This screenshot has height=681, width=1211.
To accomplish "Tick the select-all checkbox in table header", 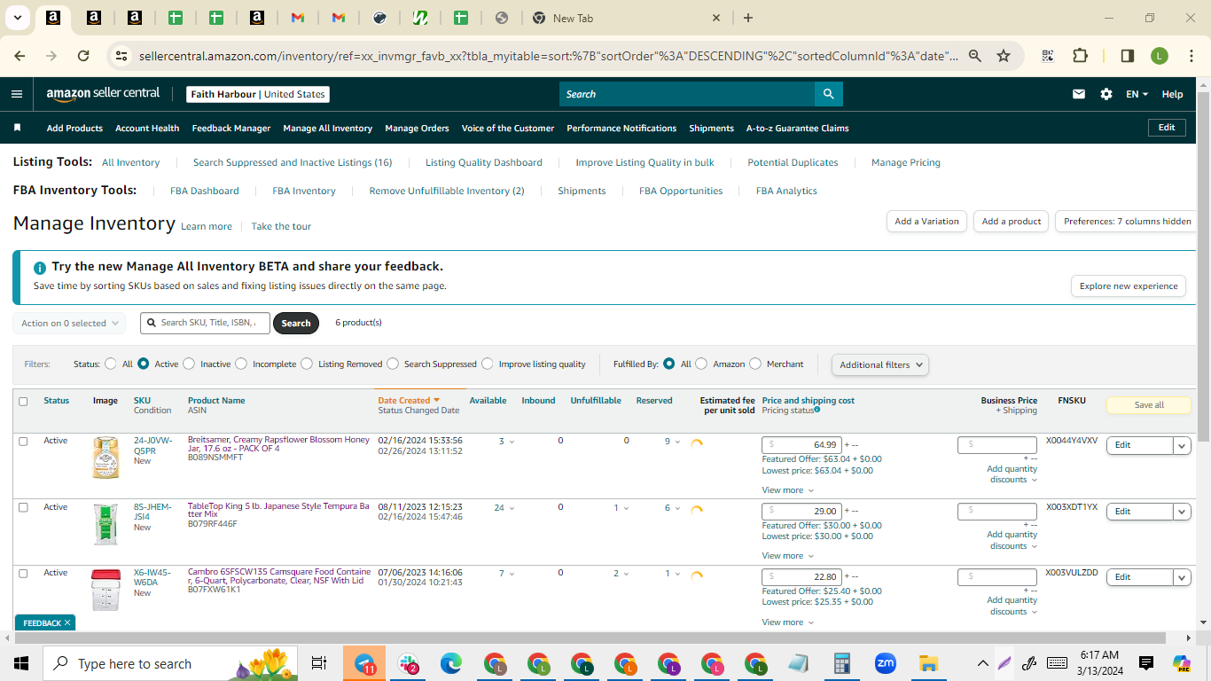I will [x=23, y=402].
